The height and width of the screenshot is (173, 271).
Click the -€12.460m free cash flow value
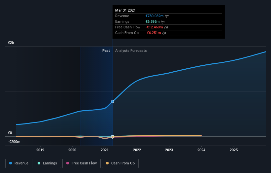154,27
